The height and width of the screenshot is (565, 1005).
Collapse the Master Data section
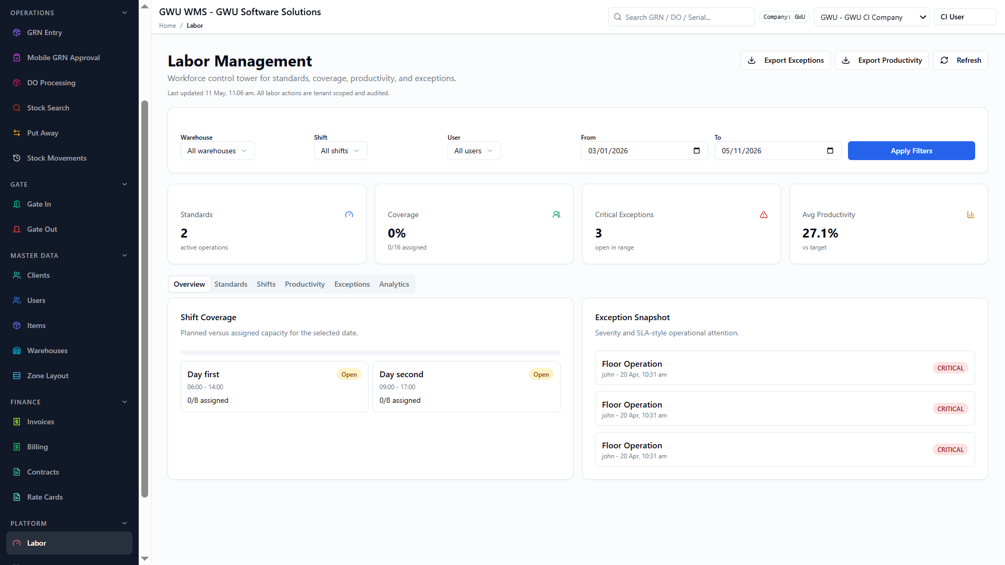click(x=125, y=255)
